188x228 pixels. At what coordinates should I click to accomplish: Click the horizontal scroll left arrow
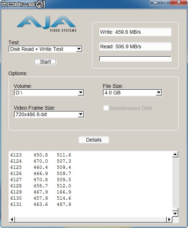coord(12,219)
